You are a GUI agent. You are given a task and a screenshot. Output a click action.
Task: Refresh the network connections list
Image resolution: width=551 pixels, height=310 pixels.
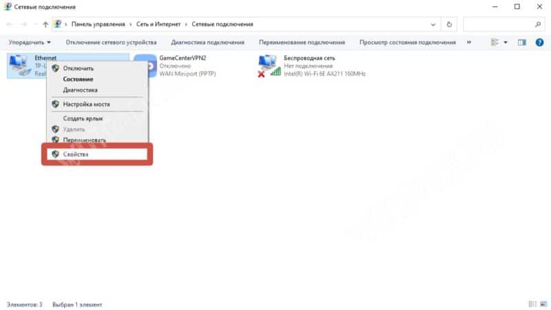[449, 24]
